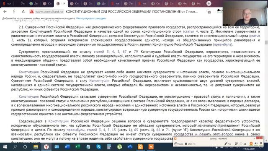Open article '67' link
Image resolution: width=268 pixels, height=151 pixels.
coord(124,52)
